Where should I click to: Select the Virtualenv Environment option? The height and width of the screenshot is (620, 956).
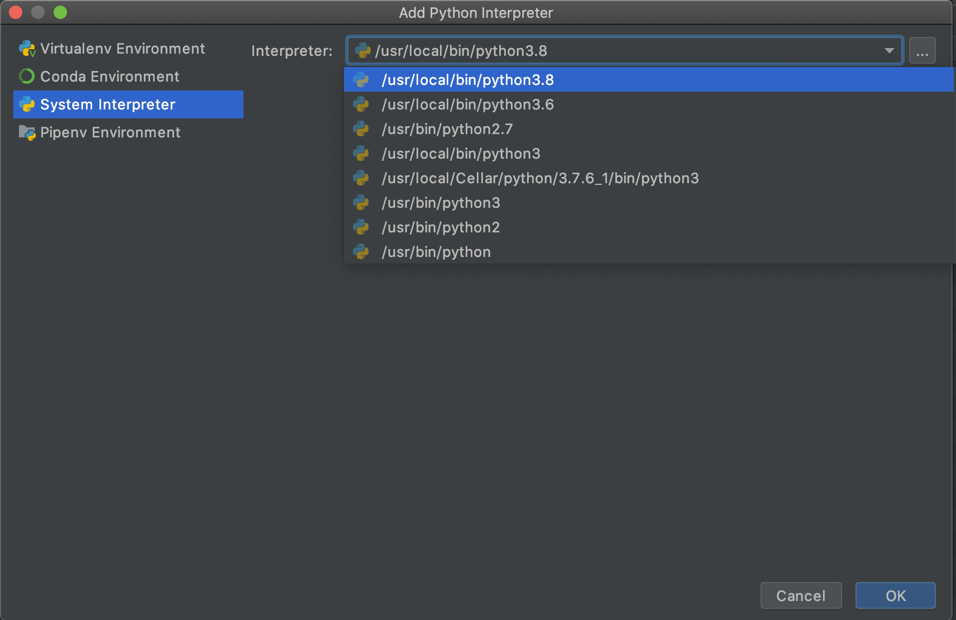click(122, 48)
